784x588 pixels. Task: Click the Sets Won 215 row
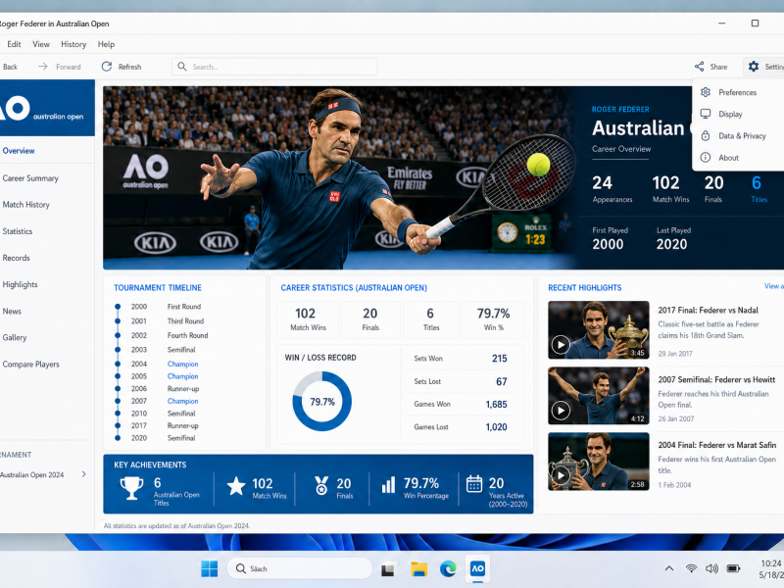(x=461, y=359)
